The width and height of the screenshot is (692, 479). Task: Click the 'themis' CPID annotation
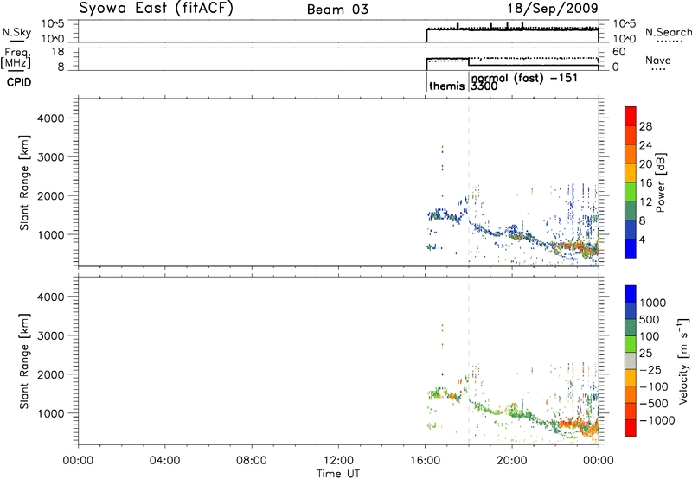pos(446,86)
